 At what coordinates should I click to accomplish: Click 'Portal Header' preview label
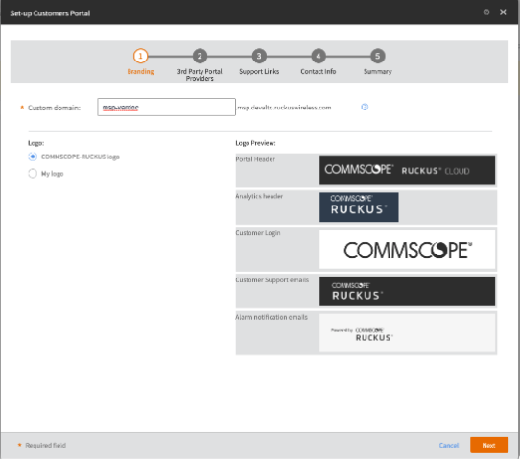click(x=255, y=159)
